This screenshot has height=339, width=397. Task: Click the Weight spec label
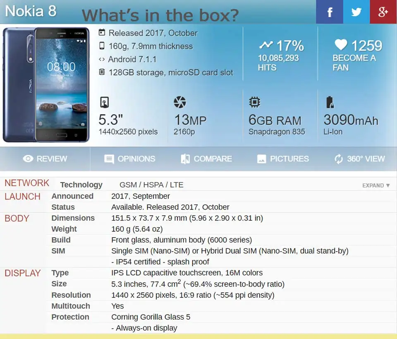64,229
